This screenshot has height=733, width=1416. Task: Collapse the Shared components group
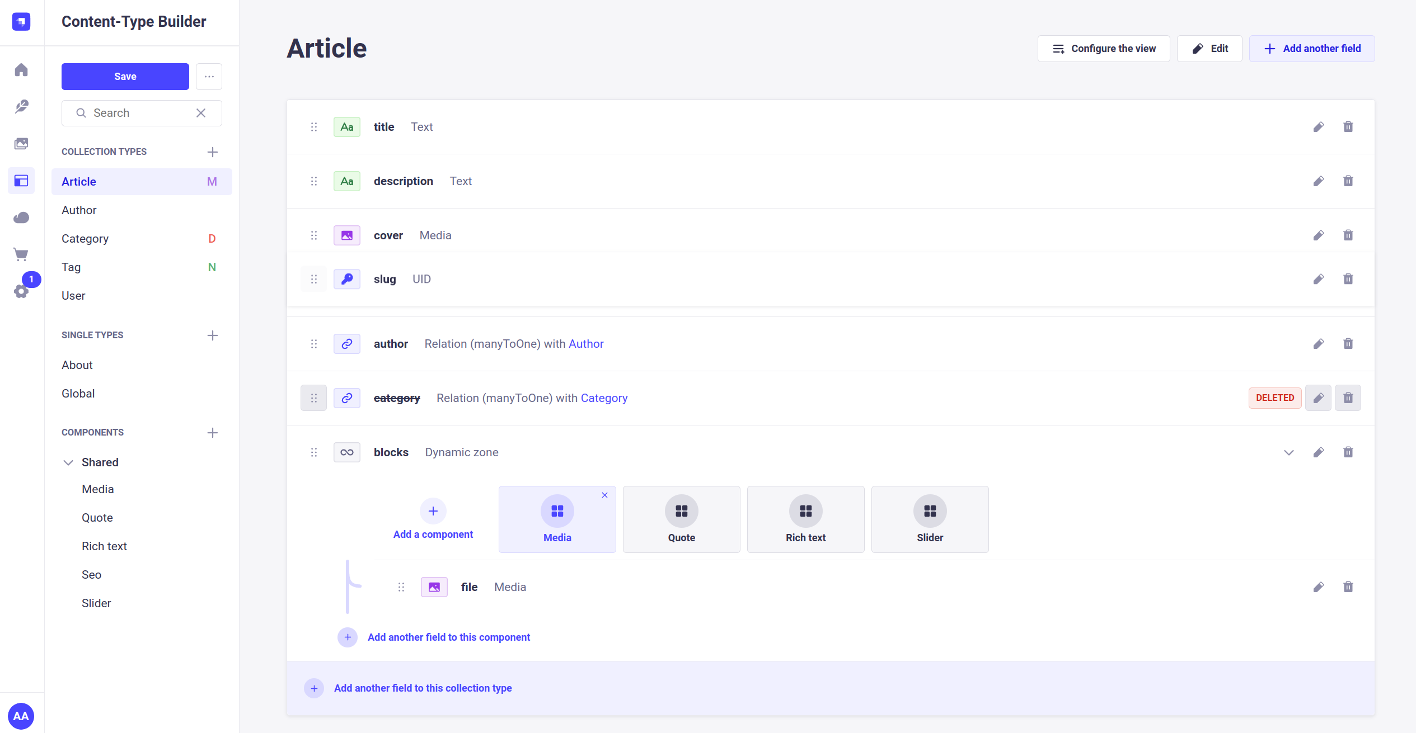68,462
